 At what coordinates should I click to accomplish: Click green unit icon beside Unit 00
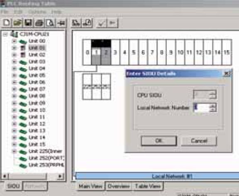click(x=23, y=41)
